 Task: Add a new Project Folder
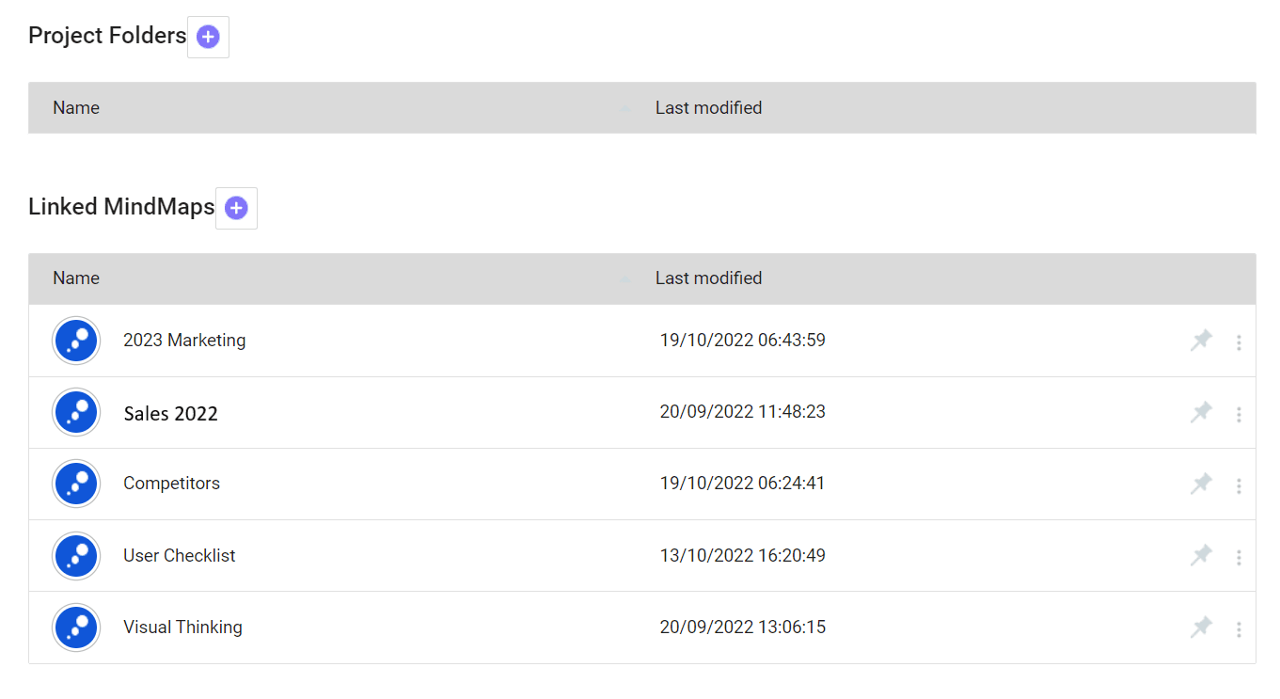pyautogui.click(x=208, y=38)
